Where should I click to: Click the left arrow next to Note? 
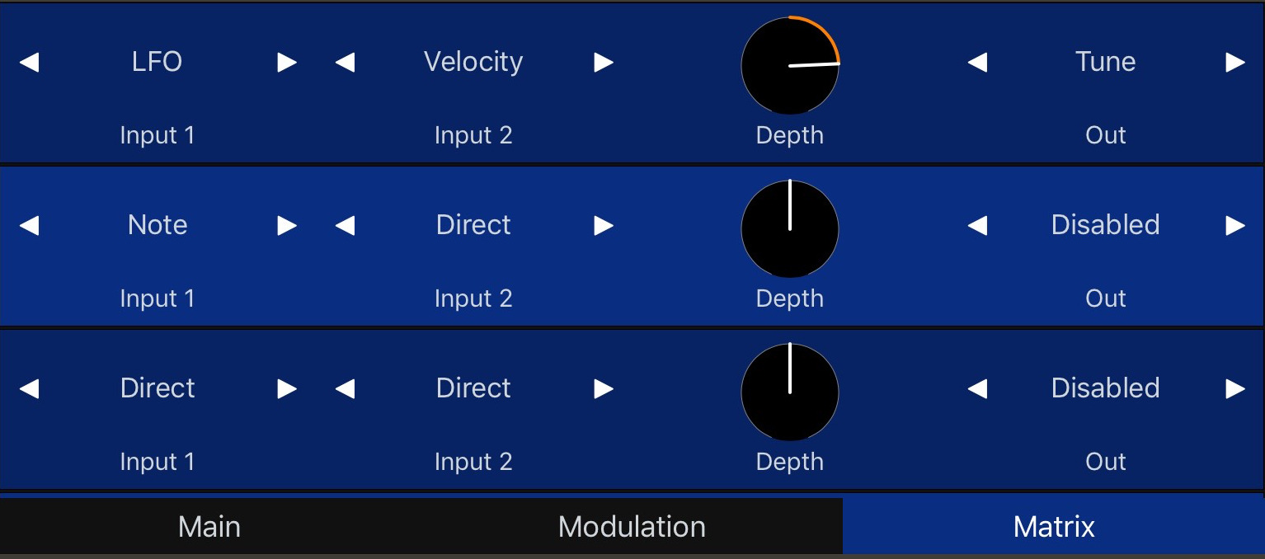coord(30,225)
